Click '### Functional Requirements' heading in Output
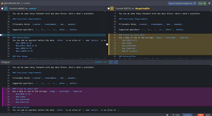Viewport: 212px width, 116px height. coord(27,73)
